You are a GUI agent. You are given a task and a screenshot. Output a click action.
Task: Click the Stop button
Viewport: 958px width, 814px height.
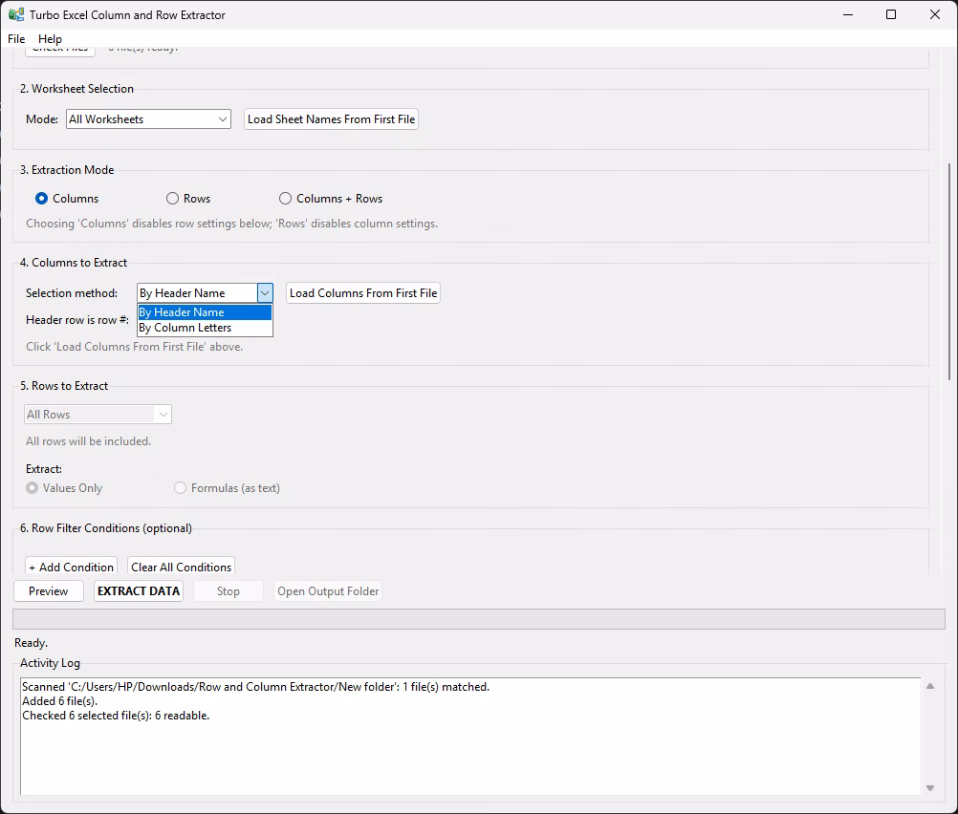coord(229,591)
